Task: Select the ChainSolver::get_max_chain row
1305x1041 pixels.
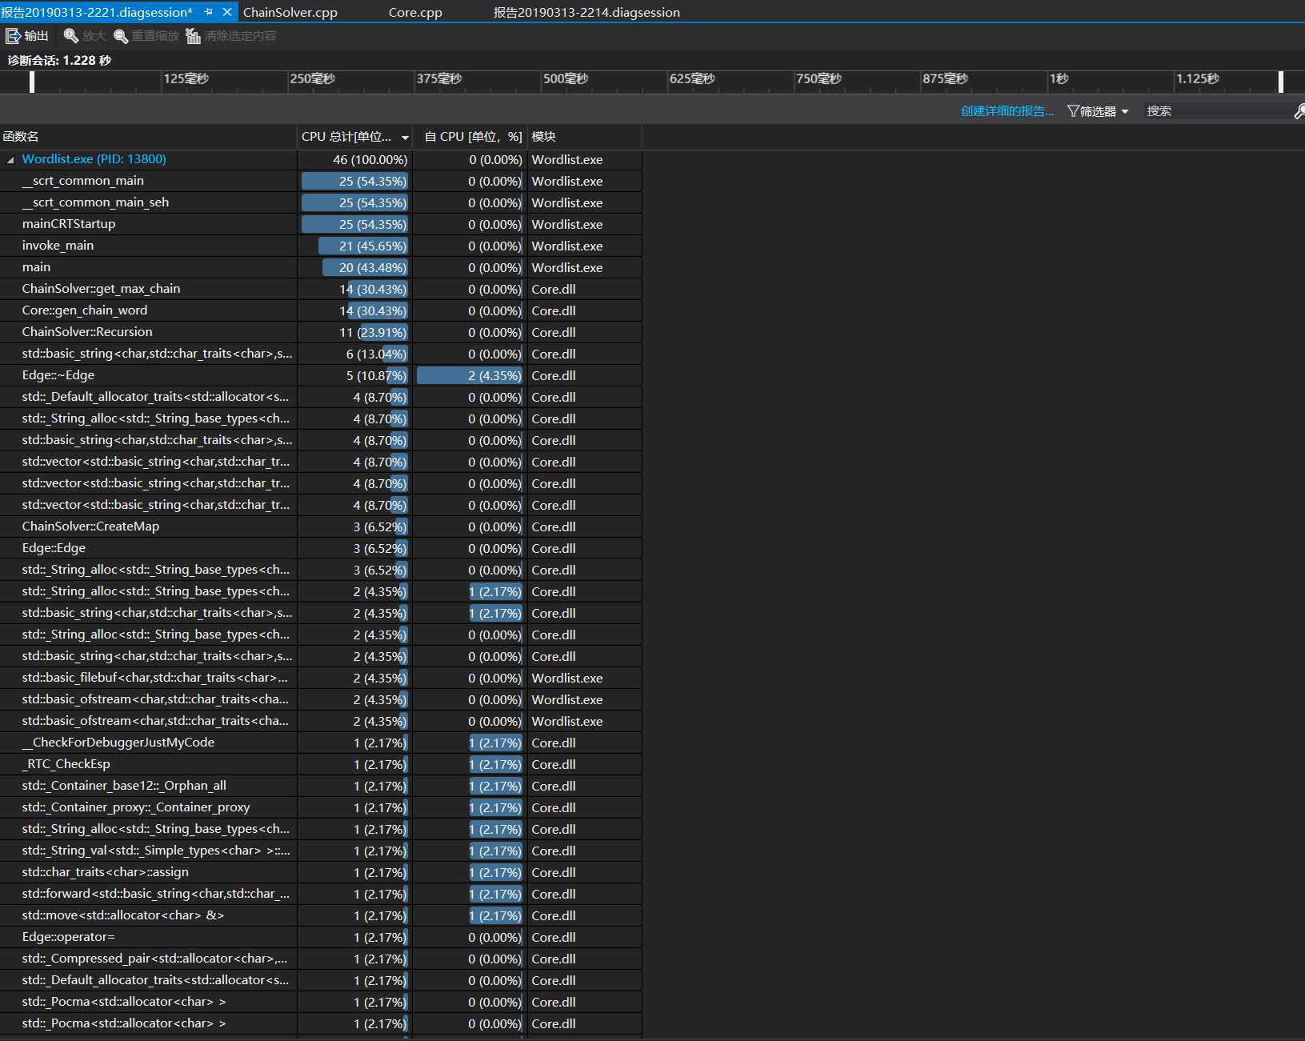Action: click(x=320, y=289)
